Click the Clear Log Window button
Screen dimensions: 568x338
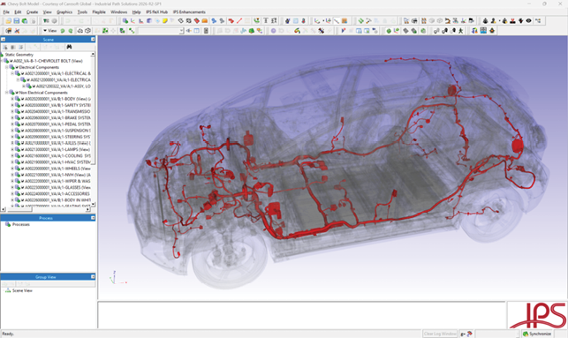click(x=440, y=334)
